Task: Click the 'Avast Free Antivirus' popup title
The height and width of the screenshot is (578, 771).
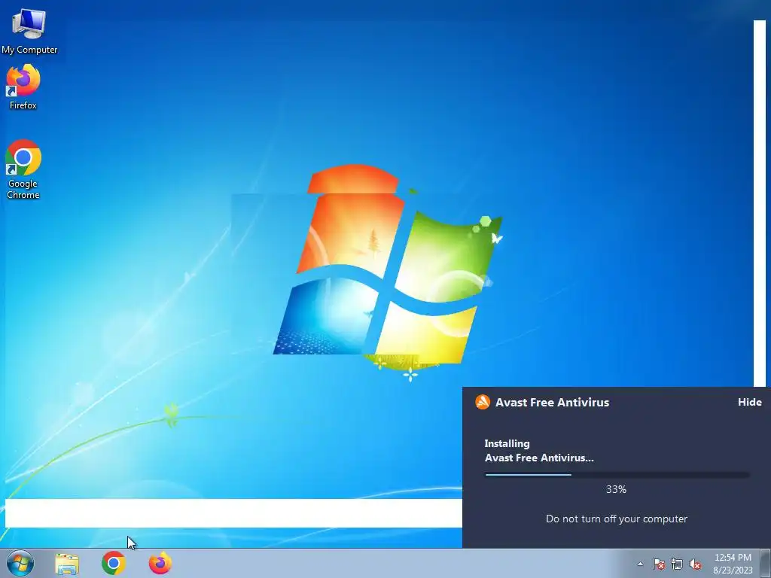Action: (552, 402)
